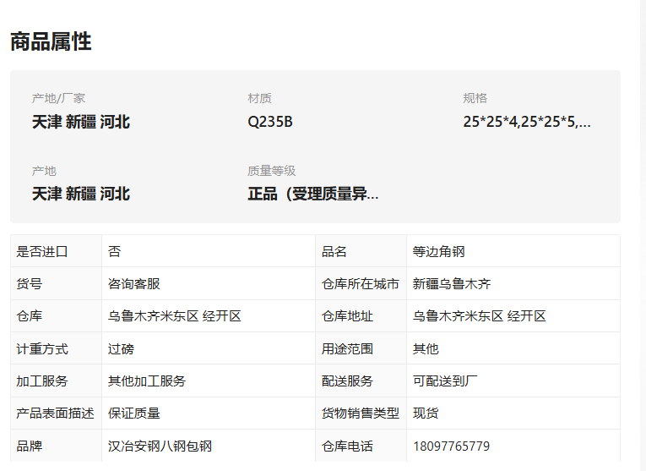
Task: Click the 加工服务 value 其他加工服务
Action: [x=147, y=381]
